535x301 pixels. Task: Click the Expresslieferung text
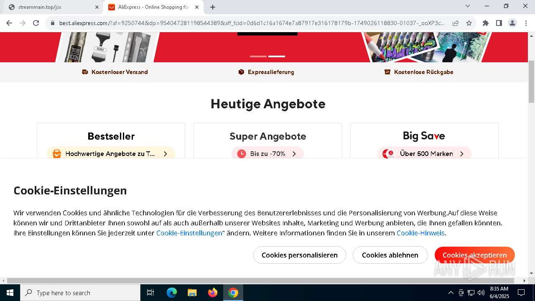pos(271,72)
